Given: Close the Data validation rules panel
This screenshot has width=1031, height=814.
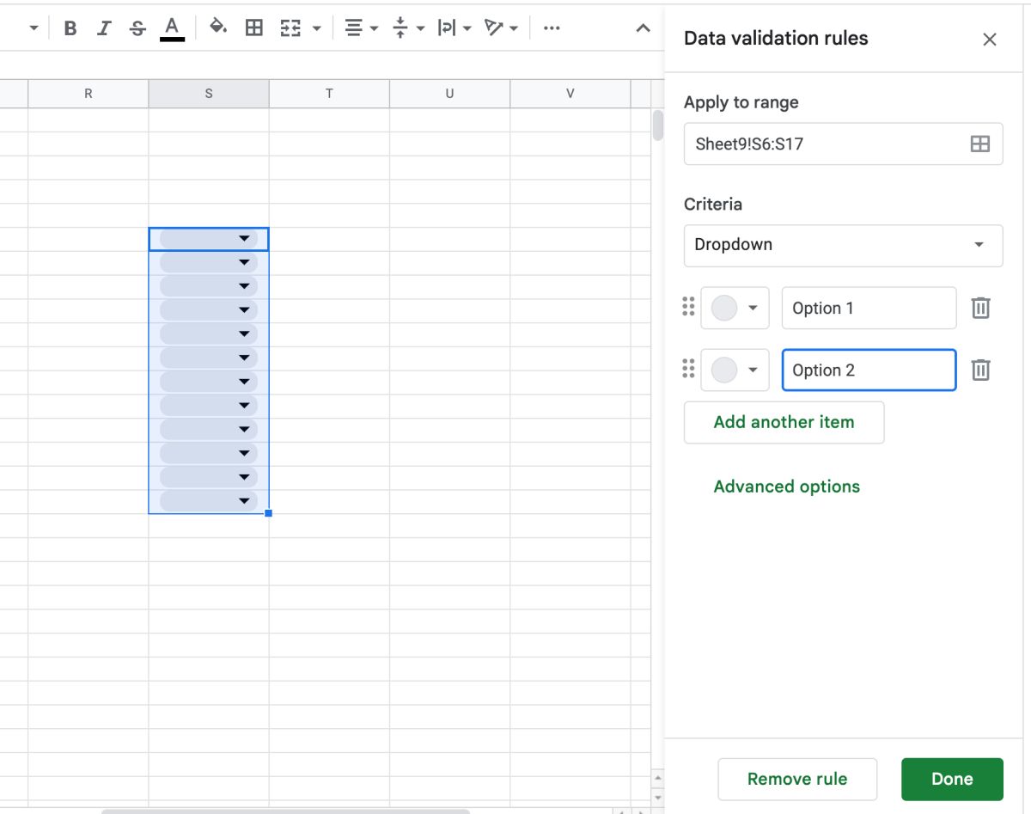Looking at the screenshot, I should coord(990,40).
